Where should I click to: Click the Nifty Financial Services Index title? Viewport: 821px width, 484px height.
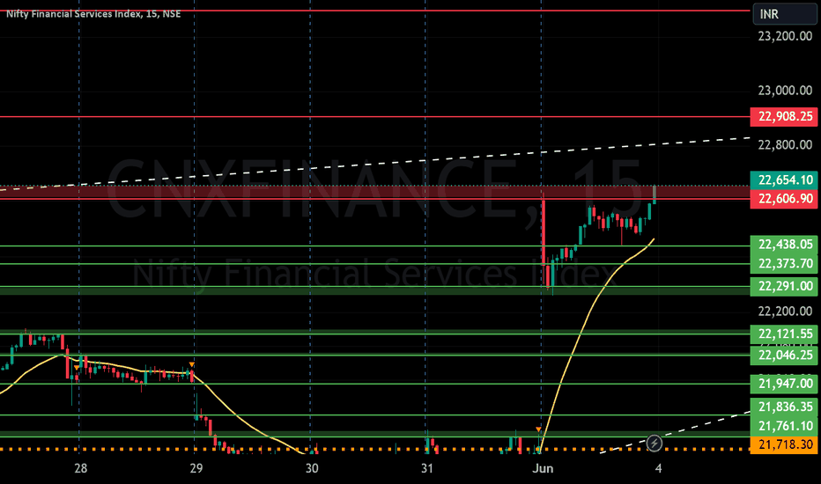(x=93, y=14)
